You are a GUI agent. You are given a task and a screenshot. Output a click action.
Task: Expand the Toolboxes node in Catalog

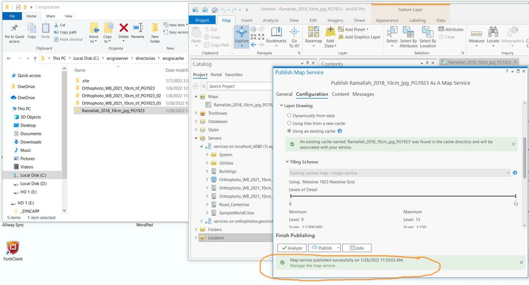click(196, 113)
